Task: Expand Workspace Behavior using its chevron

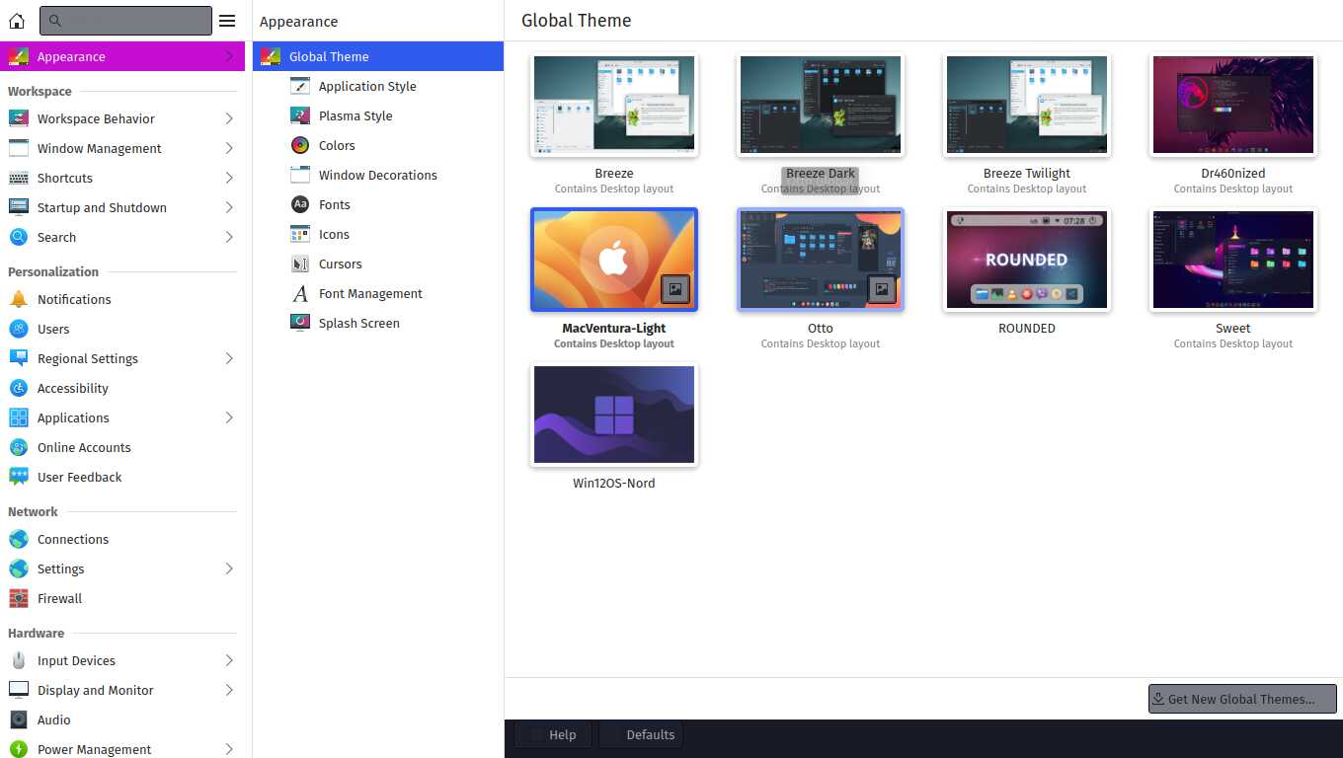Action: tap(229, 118)
